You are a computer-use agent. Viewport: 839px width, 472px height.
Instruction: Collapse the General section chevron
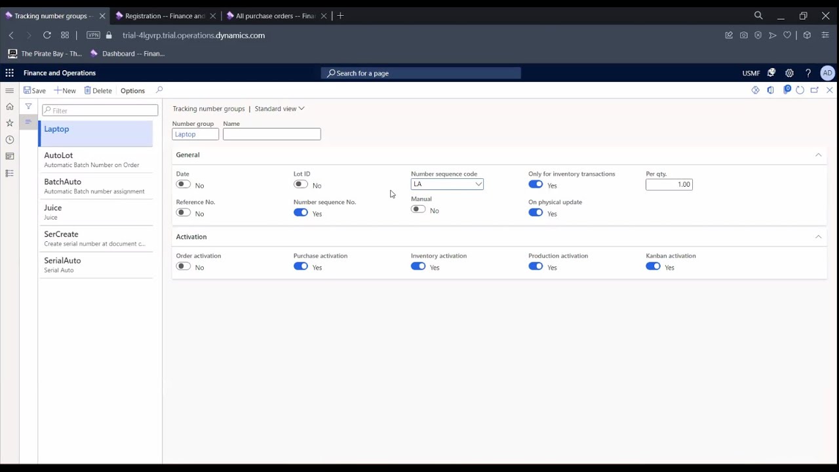[818, 155]
